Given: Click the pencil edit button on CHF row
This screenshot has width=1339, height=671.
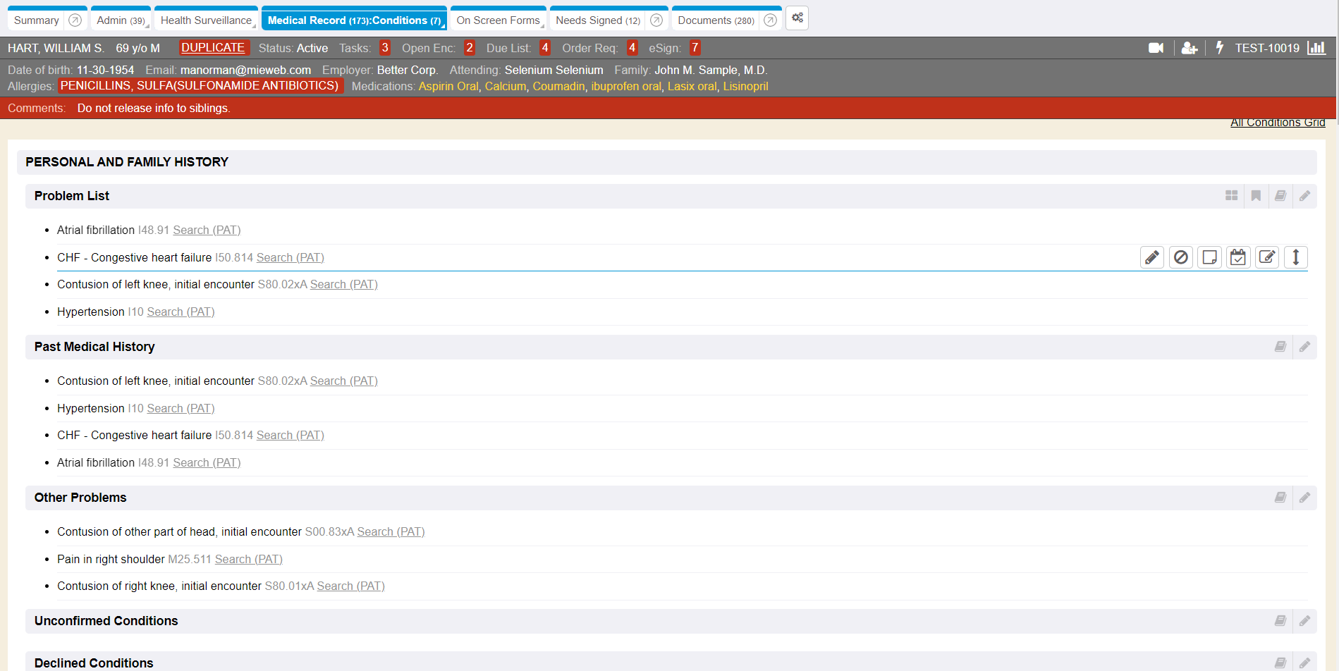Looking at the screenshot, I should (1151, 257).
